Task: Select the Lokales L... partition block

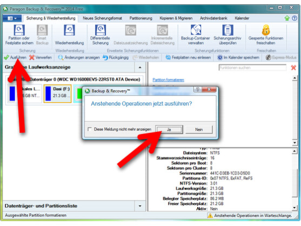Action: 25,94
